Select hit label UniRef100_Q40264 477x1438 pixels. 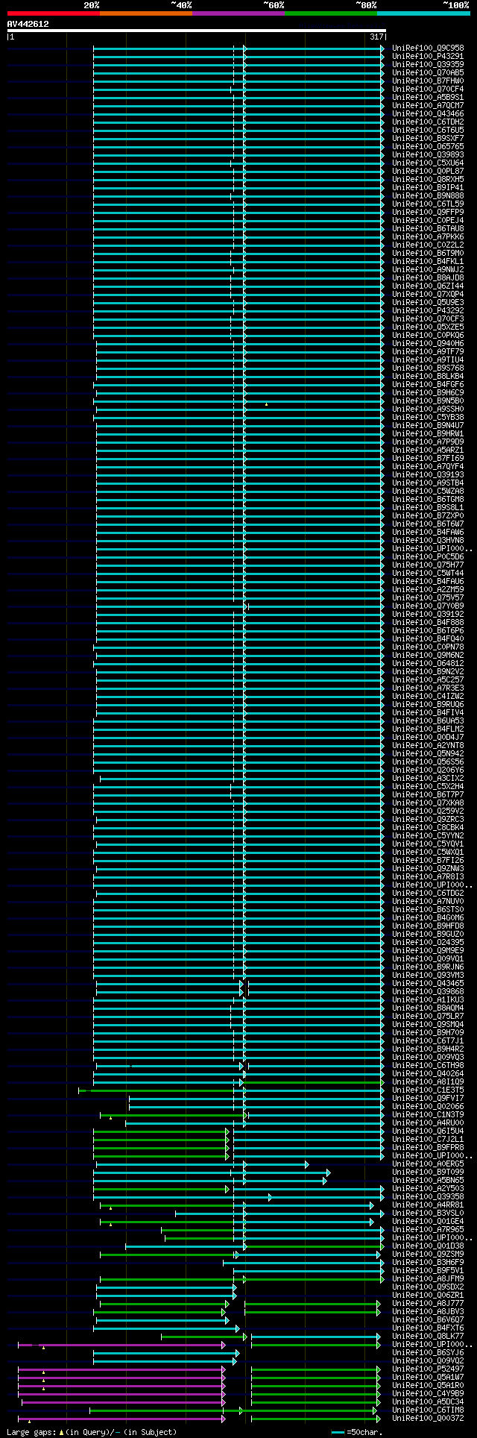tap(428, 1073)
